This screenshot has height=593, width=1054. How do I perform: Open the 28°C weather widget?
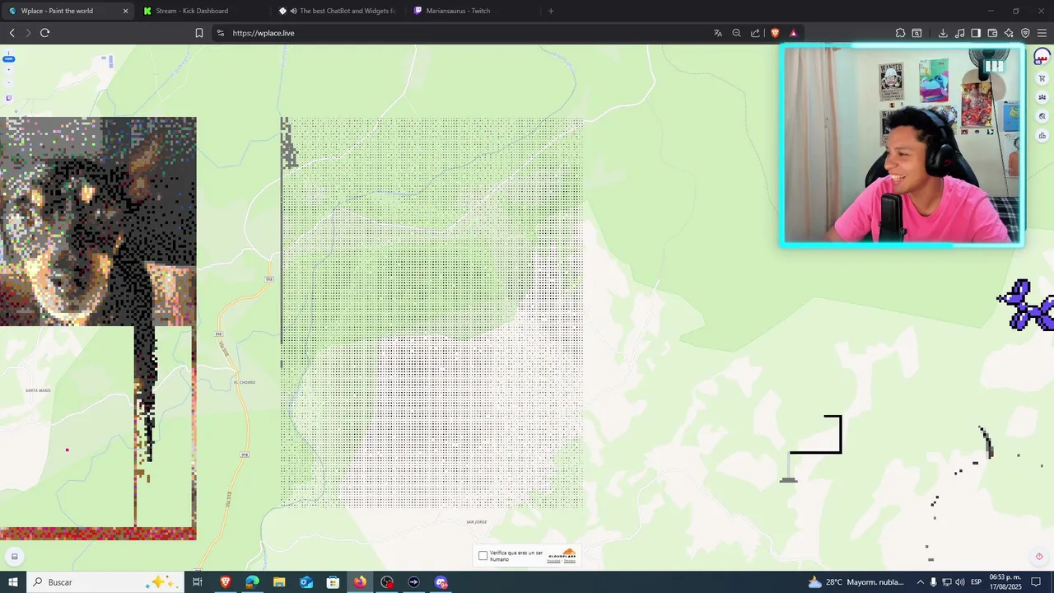[x=856, y=582]
